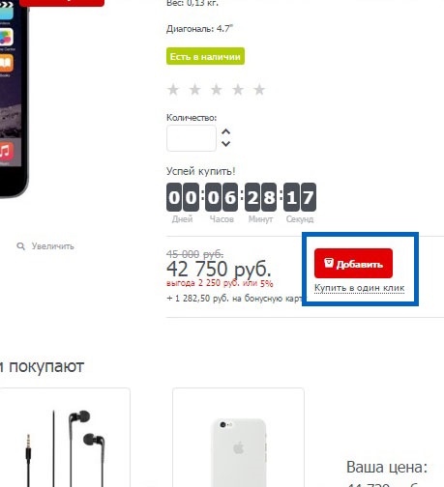Click the magnifier icon near Увеличить
This screenshot has width=444, height=487.
[x=21, y=246]
